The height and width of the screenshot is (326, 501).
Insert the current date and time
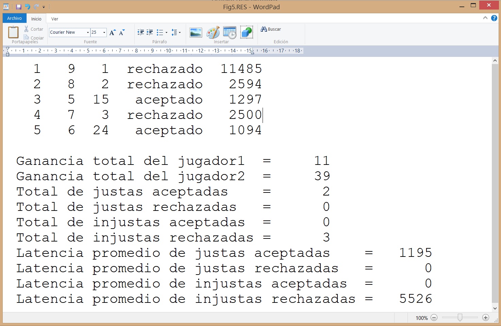coord(230,32)
